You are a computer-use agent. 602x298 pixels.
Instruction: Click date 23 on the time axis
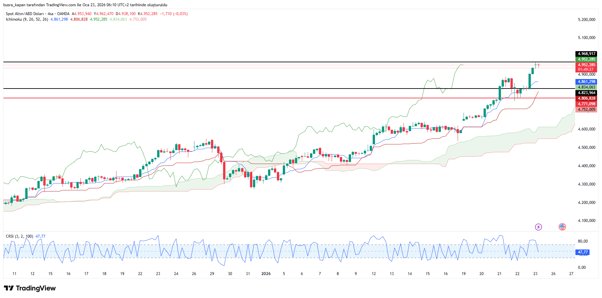pos(535,274)
